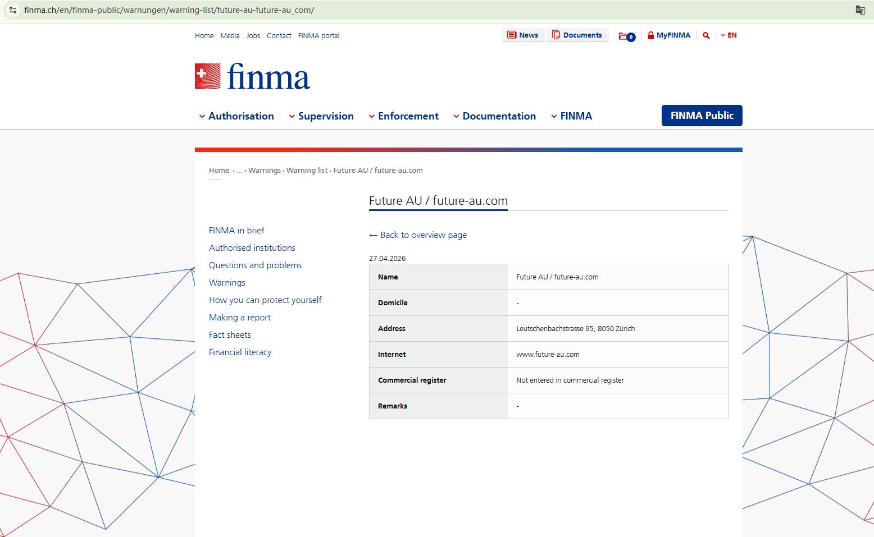This screenshot has width=874, height=537.
Task: Click the page heading Future AU / future-au.com
Action: 438,201
